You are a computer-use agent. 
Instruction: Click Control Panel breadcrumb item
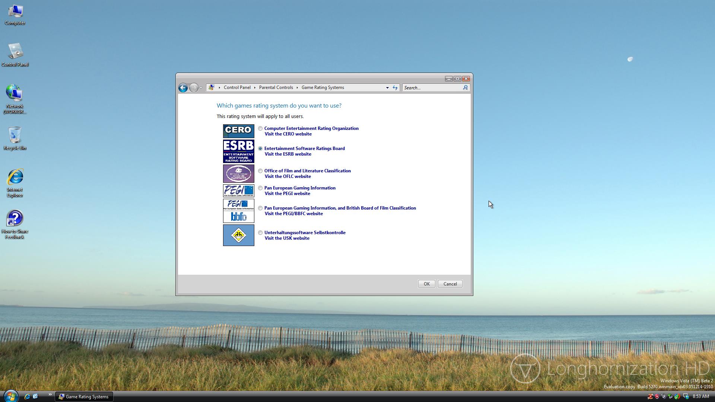237,87
